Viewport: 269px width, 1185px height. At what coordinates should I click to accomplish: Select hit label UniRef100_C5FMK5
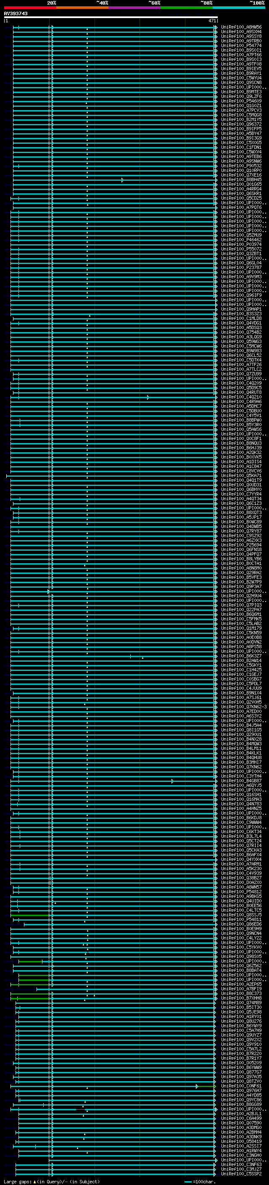coord(241,619)
